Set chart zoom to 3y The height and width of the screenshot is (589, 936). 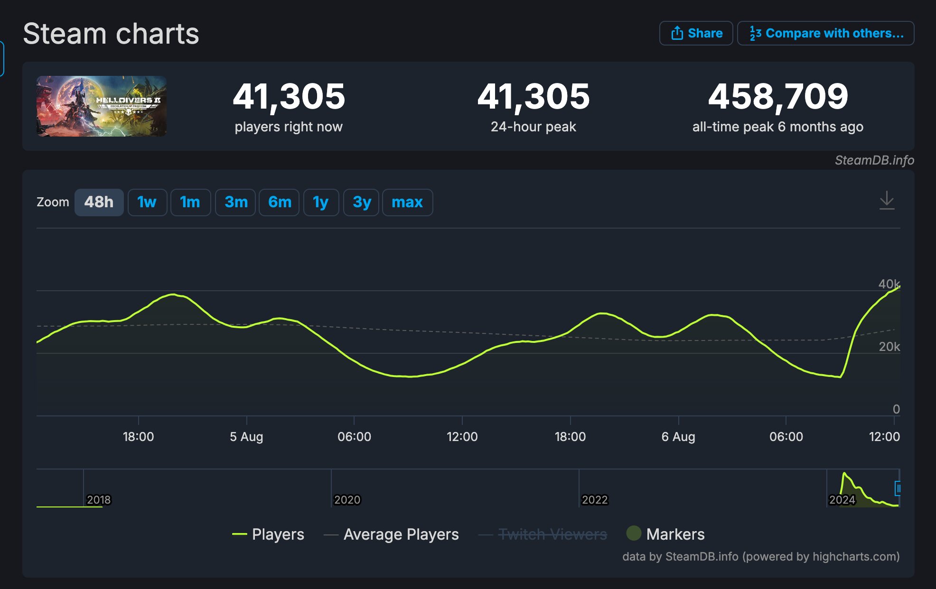[x=361, y=202]
